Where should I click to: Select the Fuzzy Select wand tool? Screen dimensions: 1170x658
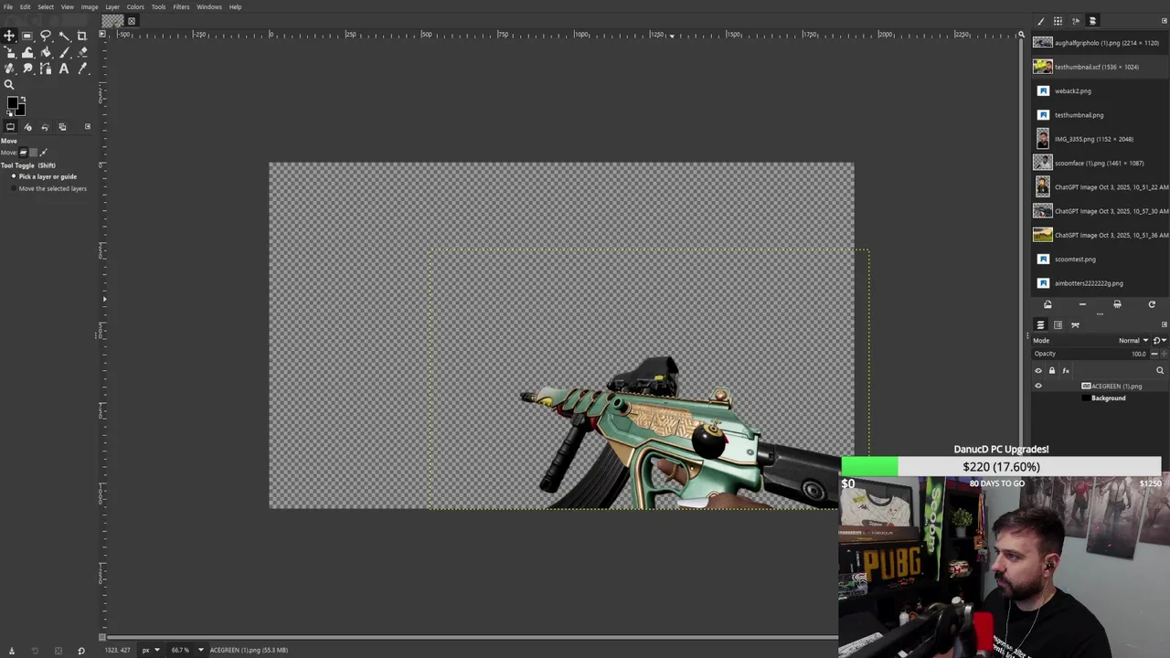[64, 36]
